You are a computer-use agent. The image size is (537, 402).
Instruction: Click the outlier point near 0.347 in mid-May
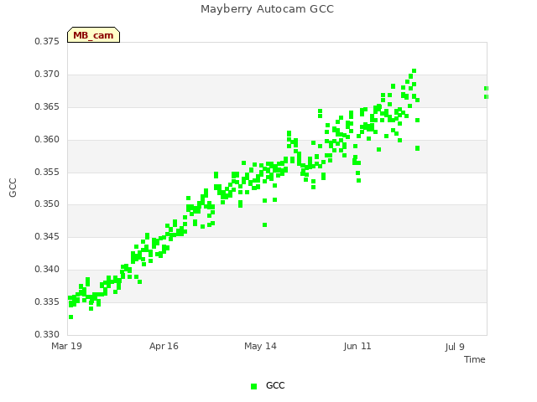tap(265, 225)
